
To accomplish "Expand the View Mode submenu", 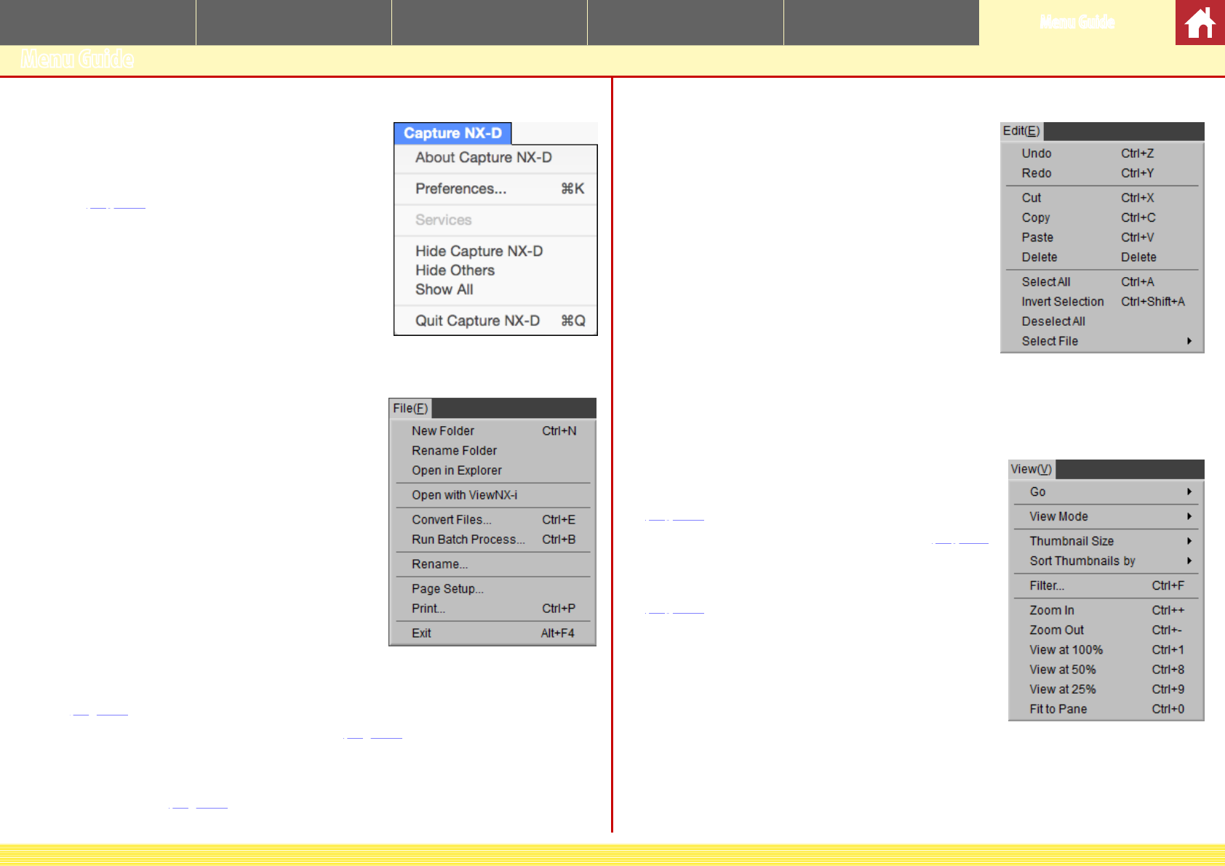I will point(1106,517).
